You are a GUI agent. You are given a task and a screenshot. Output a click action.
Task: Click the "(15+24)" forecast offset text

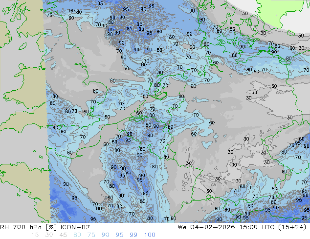pos(292,227)
